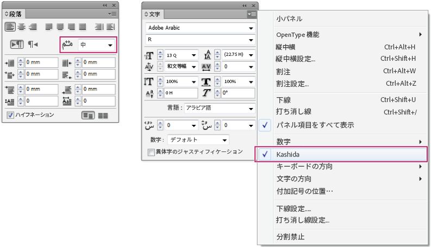This screenshot has height=247, width=431.
Task: Select do not align to baseline grid
Action: 88,115
